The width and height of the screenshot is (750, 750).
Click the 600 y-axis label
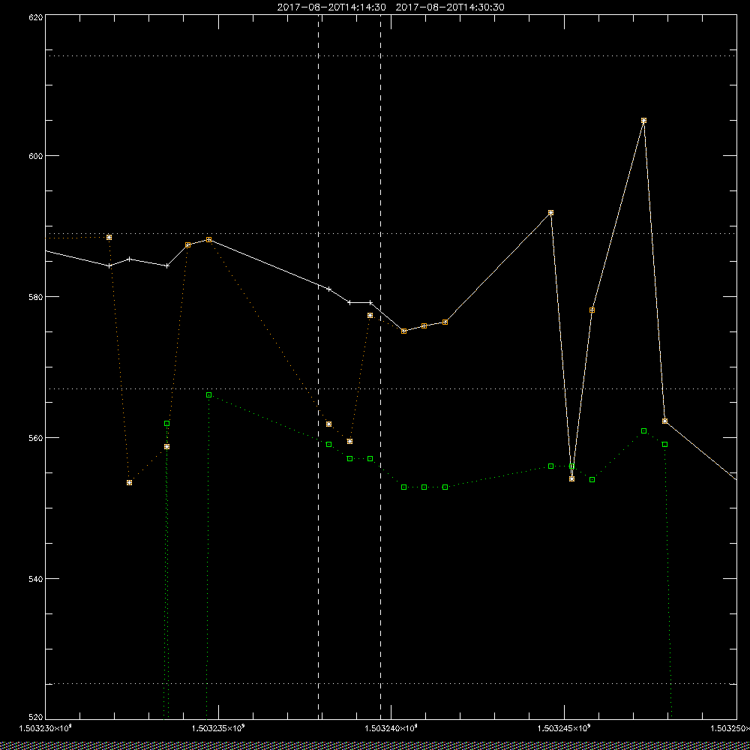point(36,156)
